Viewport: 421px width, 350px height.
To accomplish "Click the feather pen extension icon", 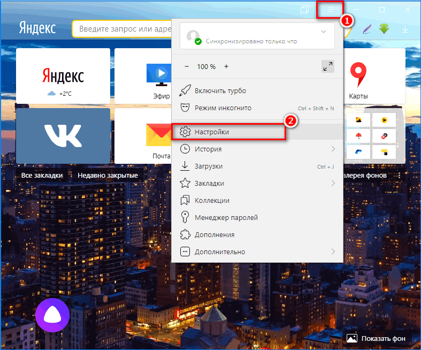I will [x=366, y=29].
